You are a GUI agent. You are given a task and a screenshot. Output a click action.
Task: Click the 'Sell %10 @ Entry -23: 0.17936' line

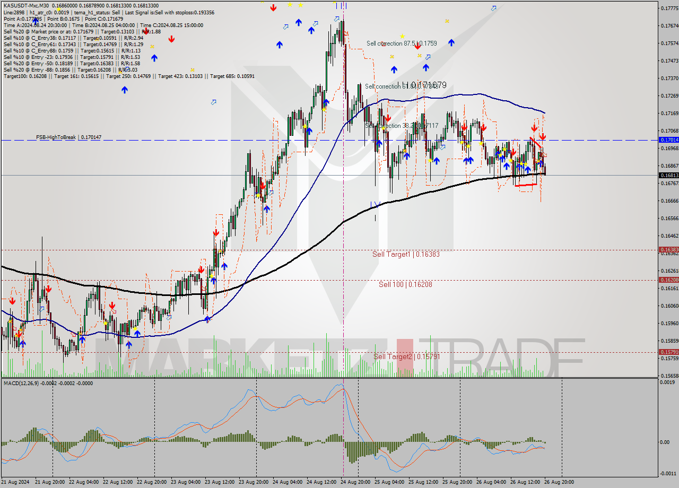72,57
